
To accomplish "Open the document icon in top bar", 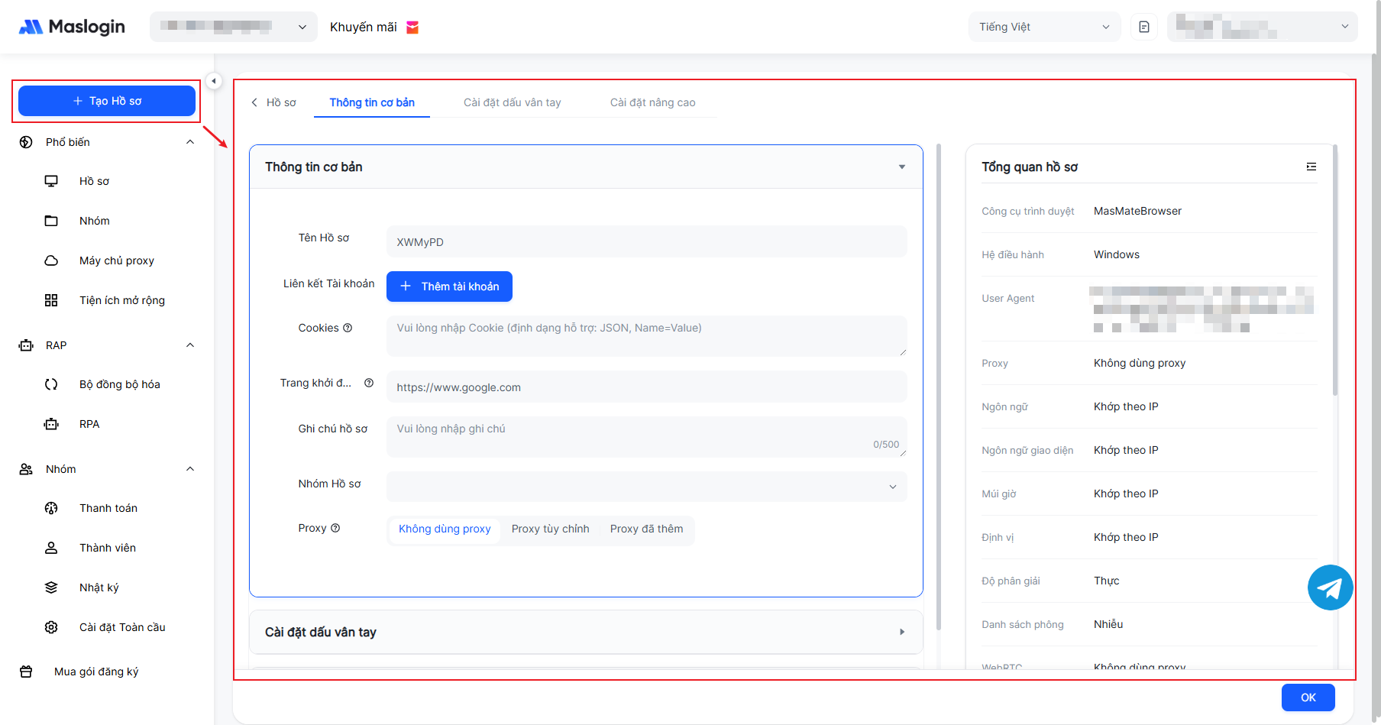I will tap(1143, 27).
